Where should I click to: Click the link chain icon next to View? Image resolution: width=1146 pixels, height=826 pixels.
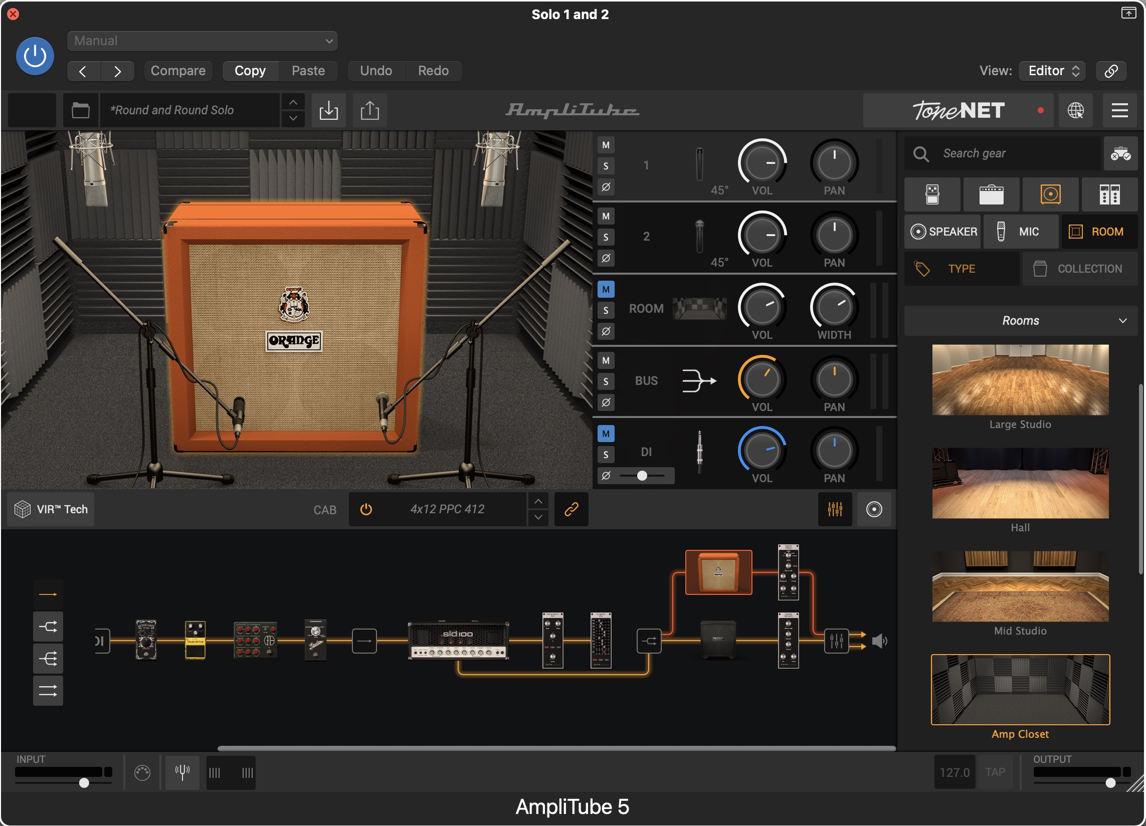click(1111, 71)
